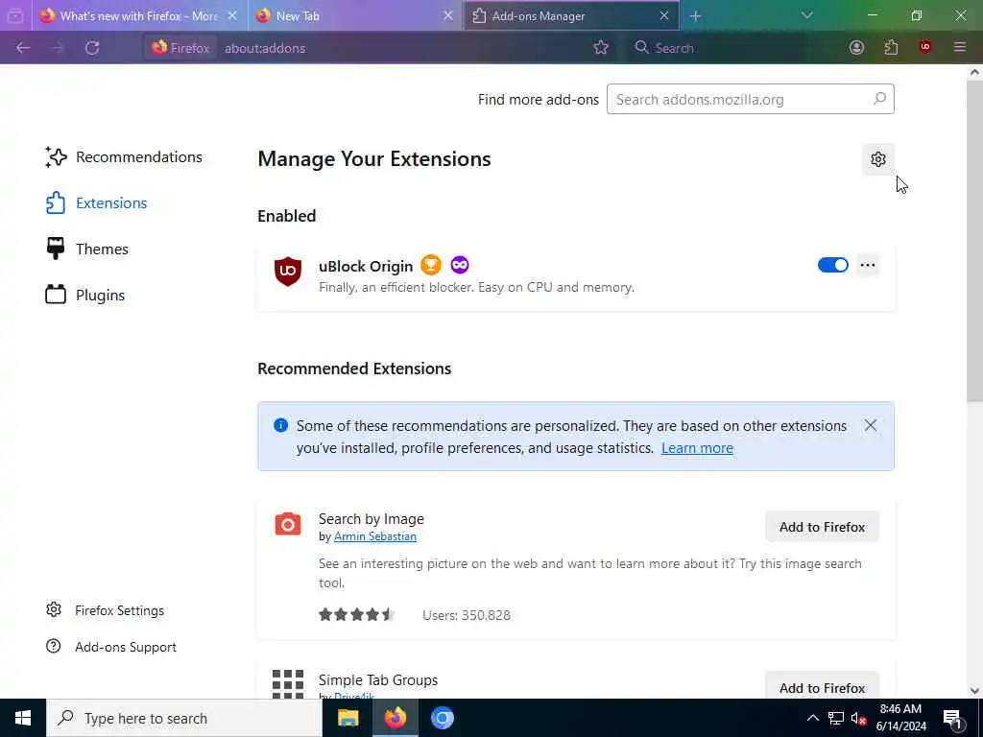
Task: Click the taskbar Type here to search box
Action: (x=184, y=718)
